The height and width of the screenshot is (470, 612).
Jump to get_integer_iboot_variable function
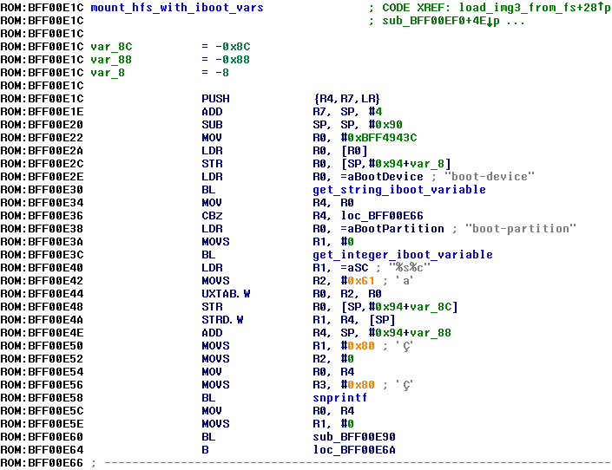(x=402, y=255)
